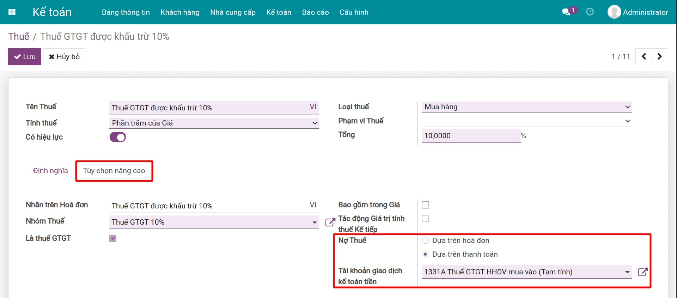Screen dimensions: 677x298
Task: Expand the Loại thuế dropdown
Action: point(526,107)
